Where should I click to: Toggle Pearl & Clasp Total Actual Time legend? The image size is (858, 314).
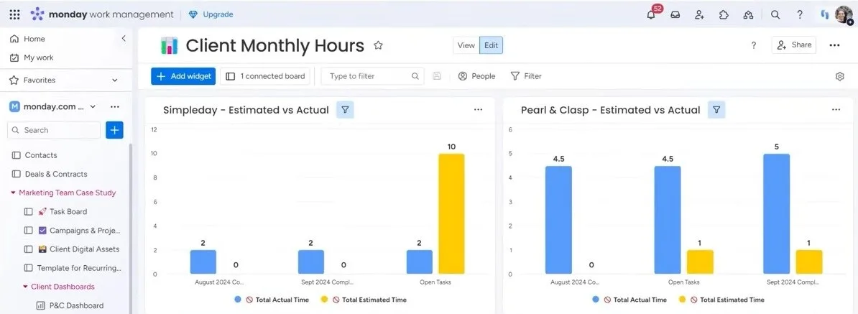(x=629, y=300)
